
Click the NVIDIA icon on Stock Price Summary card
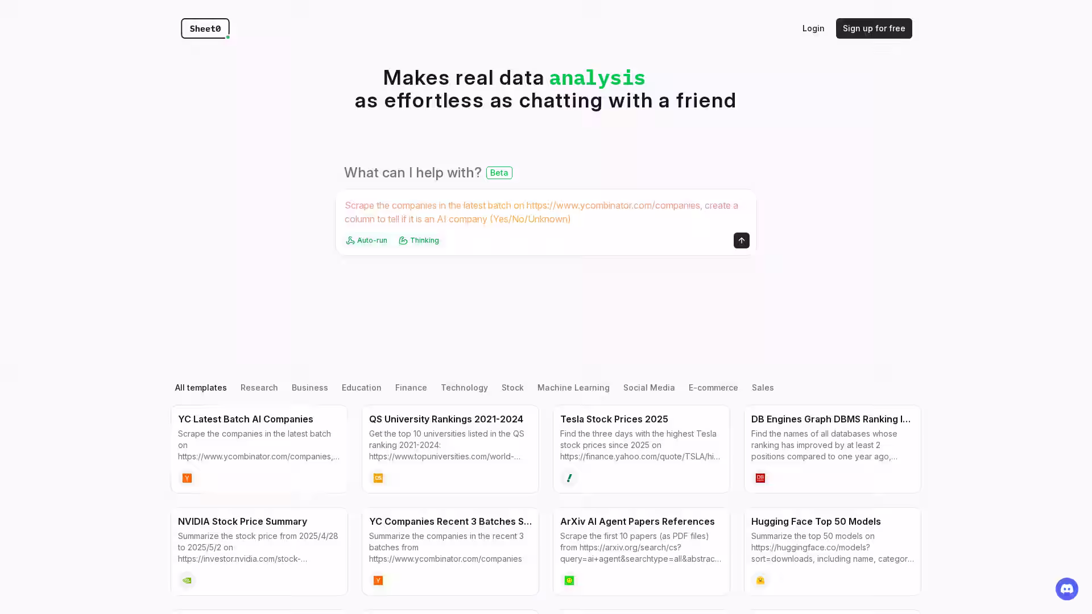click(x=187, y=580)
